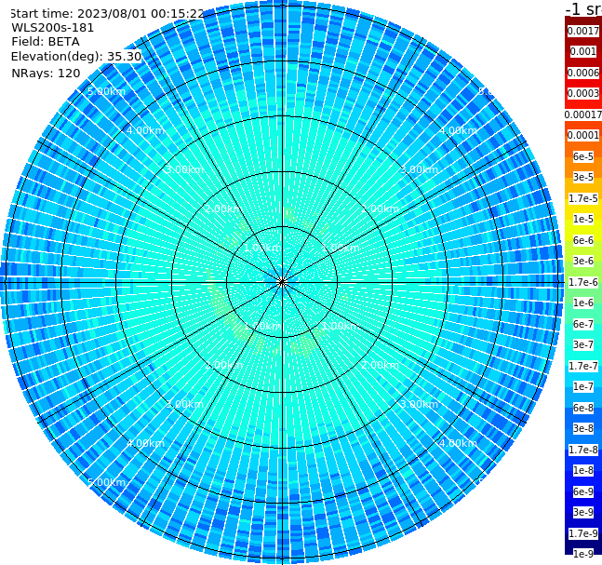This screenshot has width=602, height=565.
Task: Select the 3e-5 colorbar tick
Action: (x=583, y=177)
